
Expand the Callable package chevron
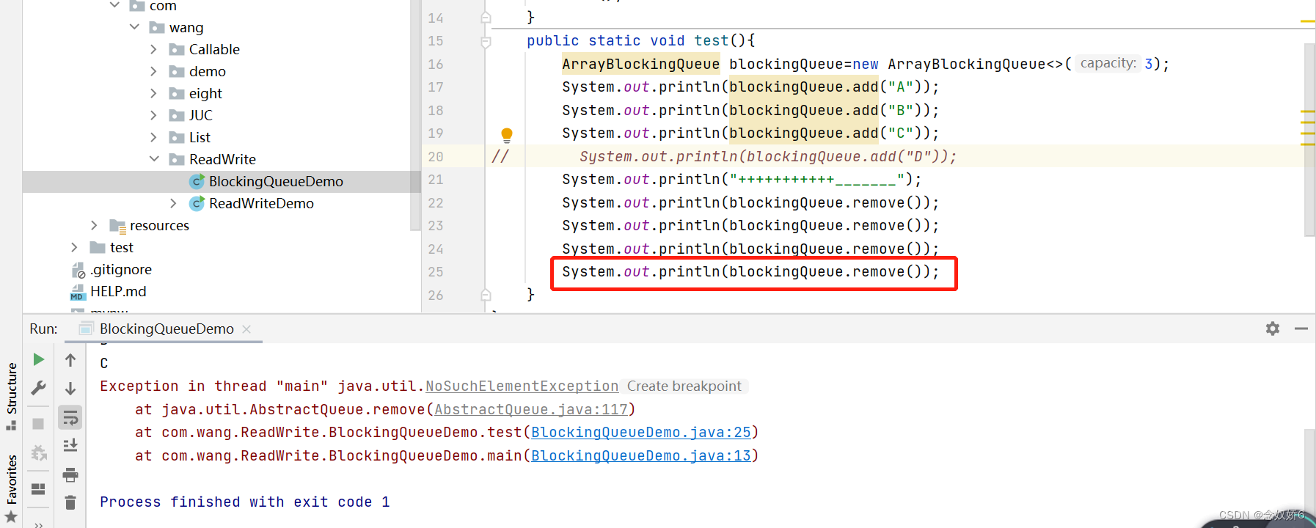pyautogui.click(x=153, y=49)
